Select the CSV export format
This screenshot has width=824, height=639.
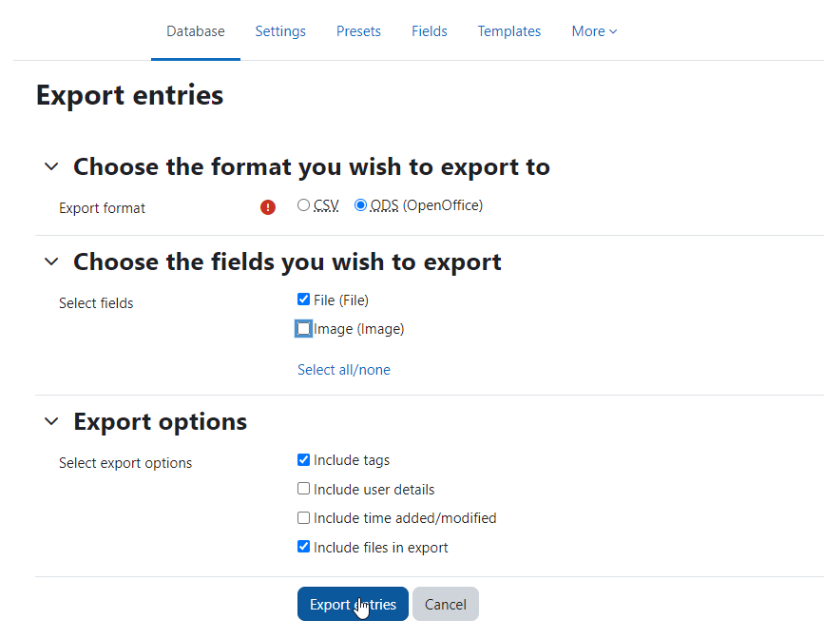303,204
